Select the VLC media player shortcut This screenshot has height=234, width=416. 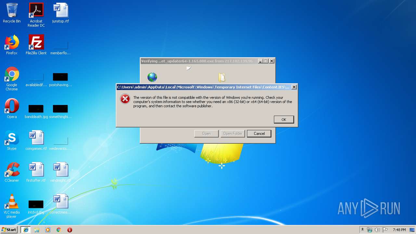coord(12,206)
